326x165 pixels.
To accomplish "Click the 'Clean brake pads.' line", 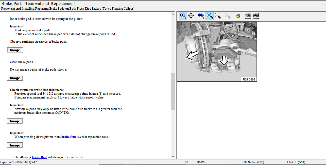I will pos(22,62).
